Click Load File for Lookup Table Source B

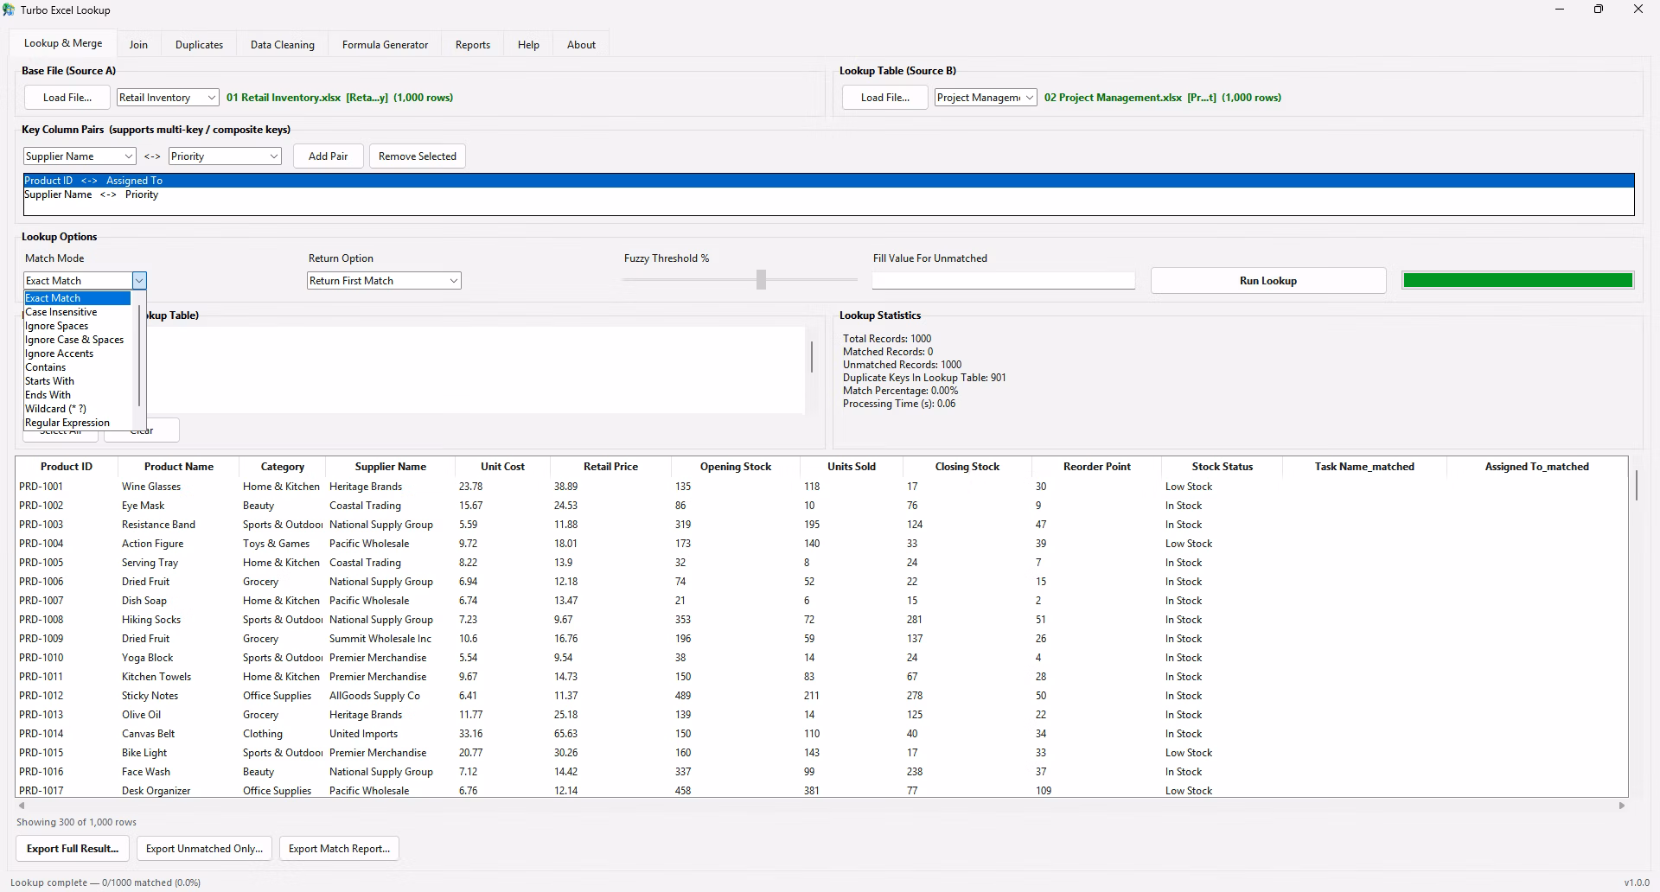point(885,98)
